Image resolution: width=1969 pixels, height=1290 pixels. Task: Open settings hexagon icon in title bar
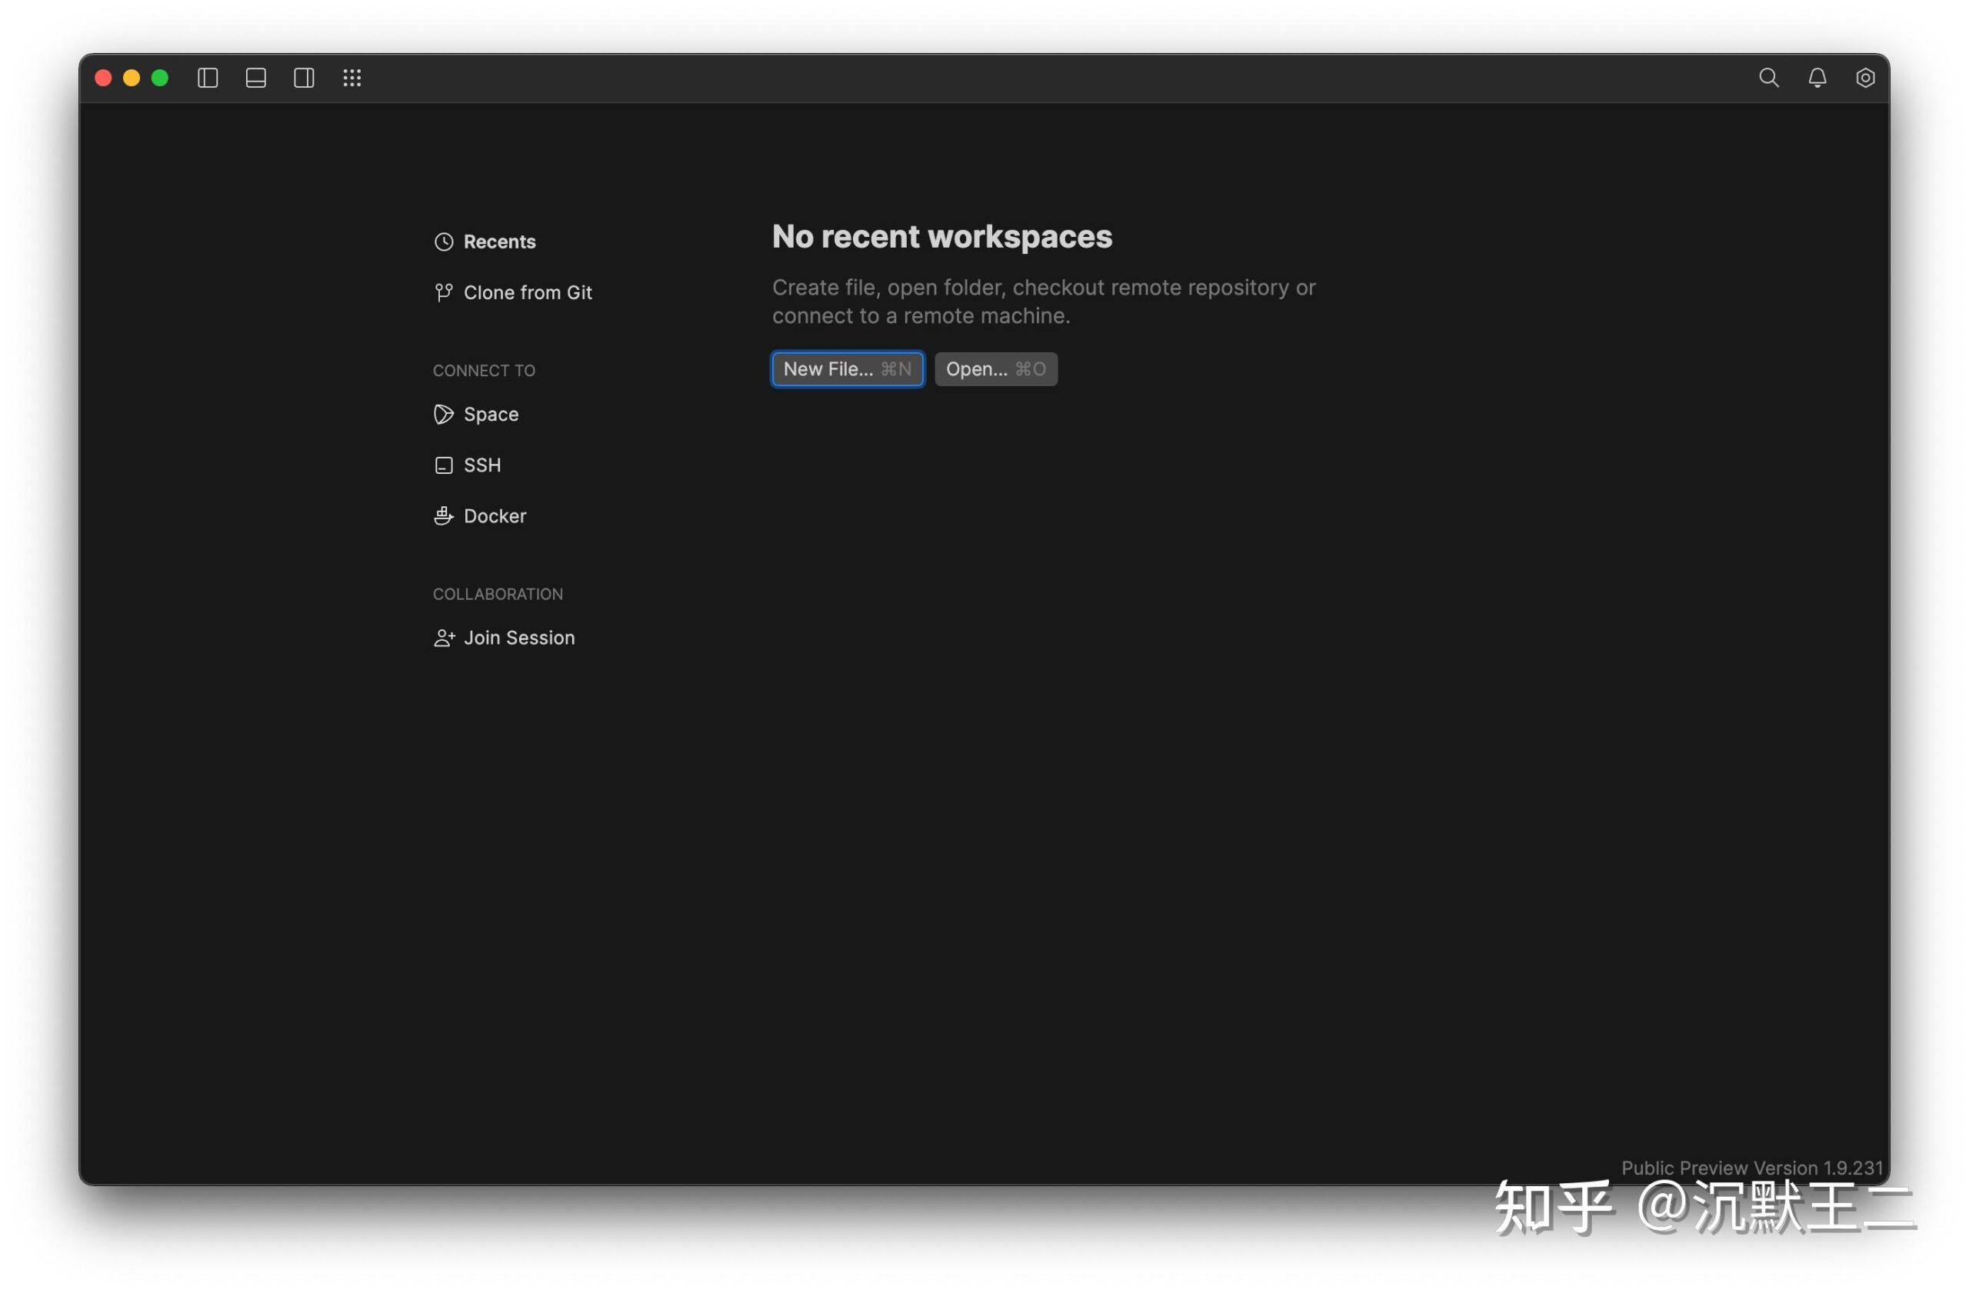coord(1864,78)
